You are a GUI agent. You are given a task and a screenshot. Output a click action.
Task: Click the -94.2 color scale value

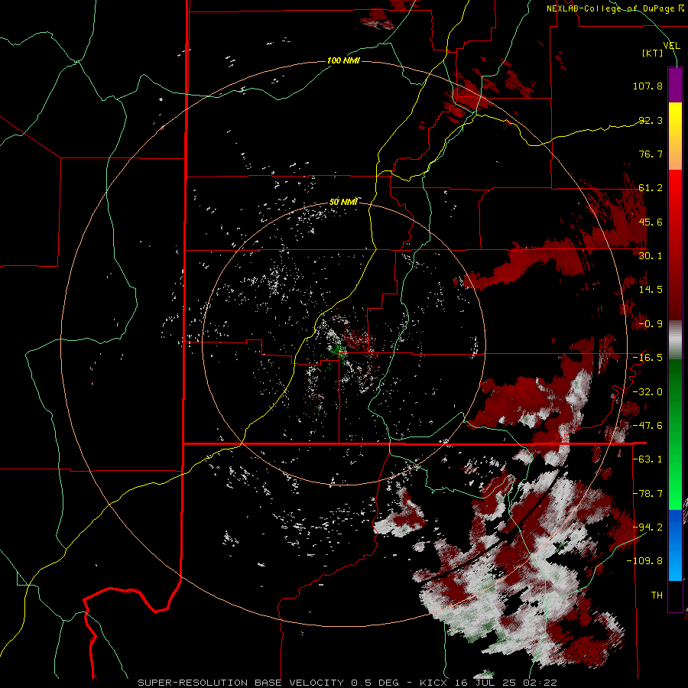coord(647,527)
